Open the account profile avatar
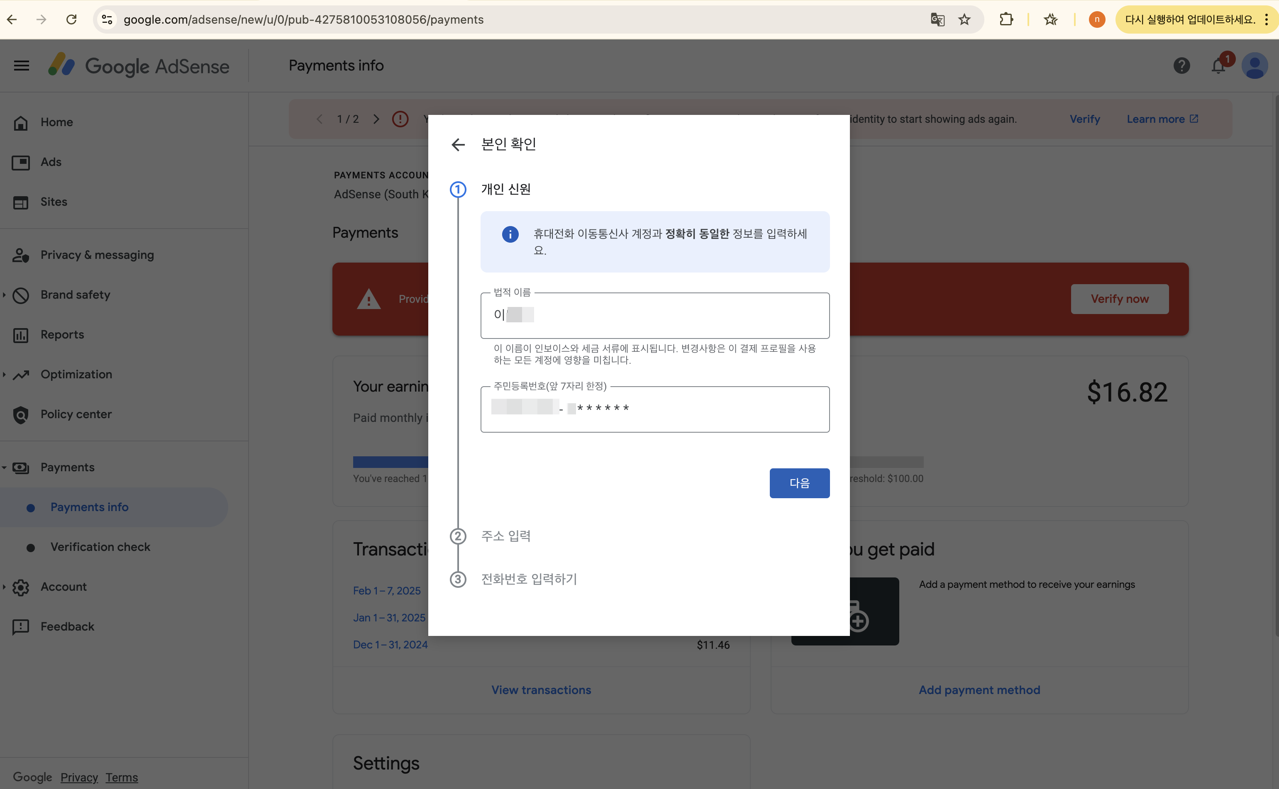The width and height of the screenshot is (1279, 789). [x=1255, y=66]
